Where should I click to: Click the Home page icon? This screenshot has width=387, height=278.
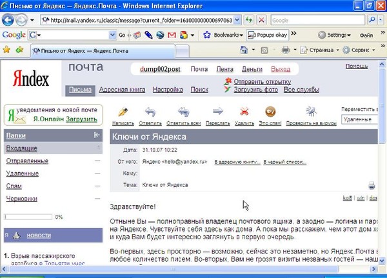click(244, 50)
